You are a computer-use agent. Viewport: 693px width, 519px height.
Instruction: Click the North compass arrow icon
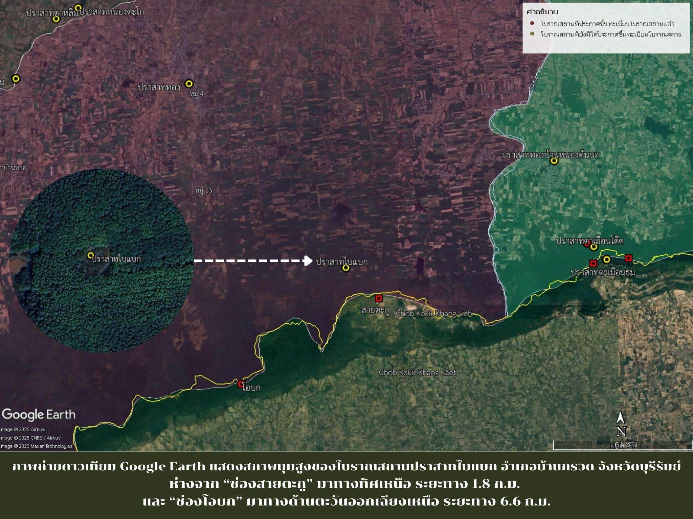(x=621, y=418)
